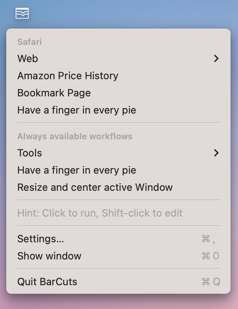Click the ⌘O shortcut beside Show window

(210, 256)
